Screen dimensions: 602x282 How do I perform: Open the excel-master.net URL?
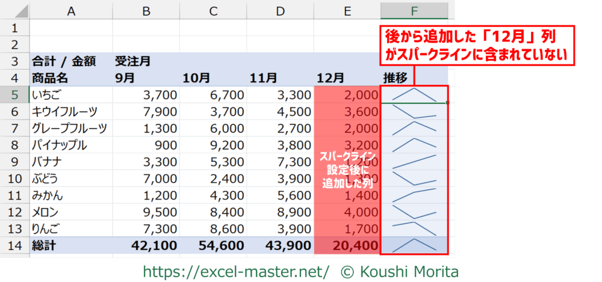pos(236,271)
